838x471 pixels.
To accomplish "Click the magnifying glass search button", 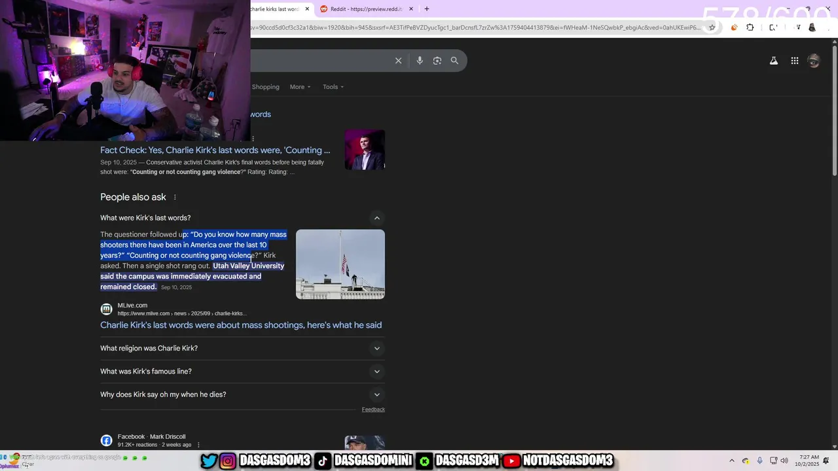I will tap(454, 61).
